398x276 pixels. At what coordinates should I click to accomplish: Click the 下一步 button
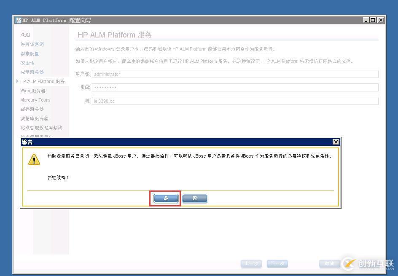(x=277, y=263)
